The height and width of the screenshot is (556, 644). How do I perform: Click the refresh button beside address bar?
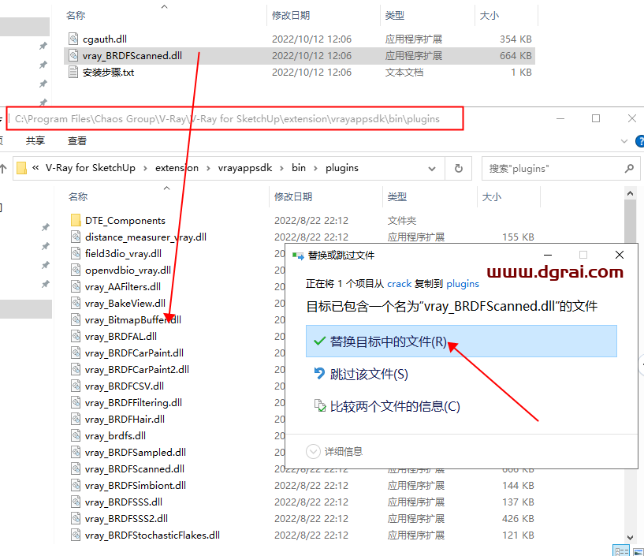(458, 168)
